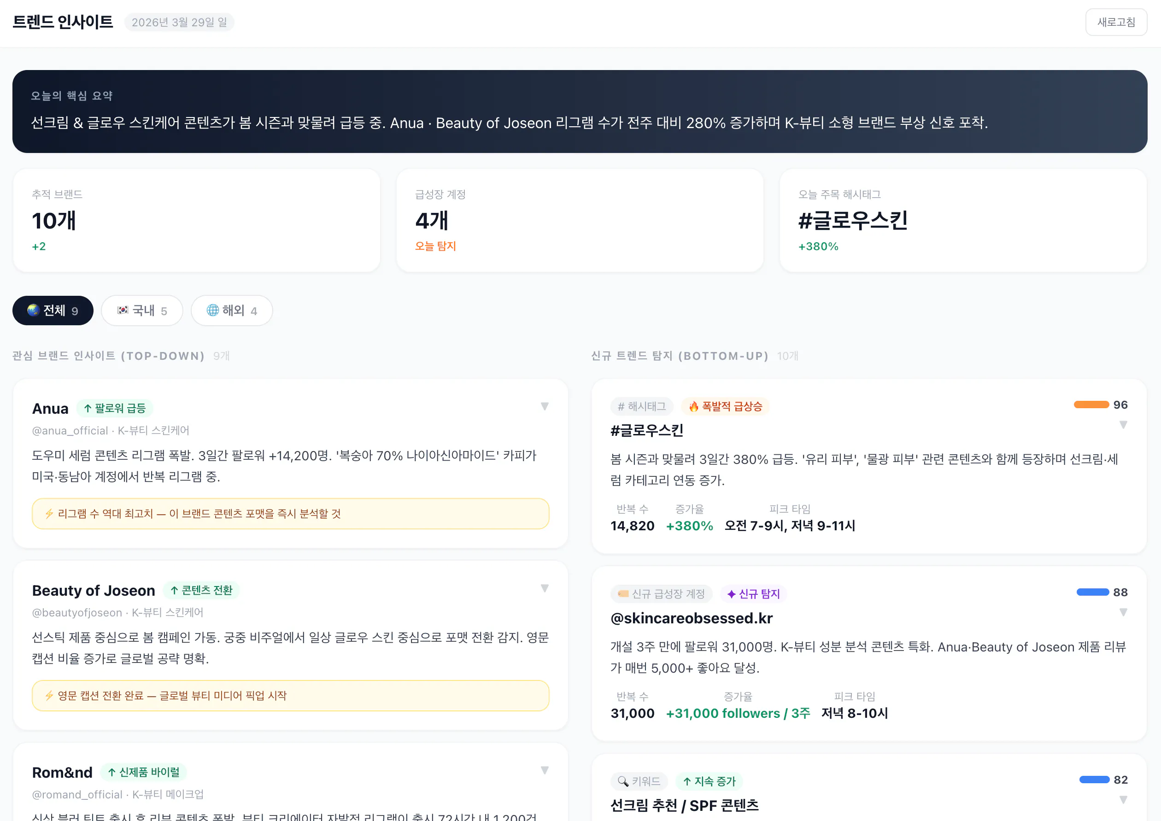Open the 추적 브랜드 10개 stat card
This screenshot has width=1161, height=821.
click(x=197, y=220)
